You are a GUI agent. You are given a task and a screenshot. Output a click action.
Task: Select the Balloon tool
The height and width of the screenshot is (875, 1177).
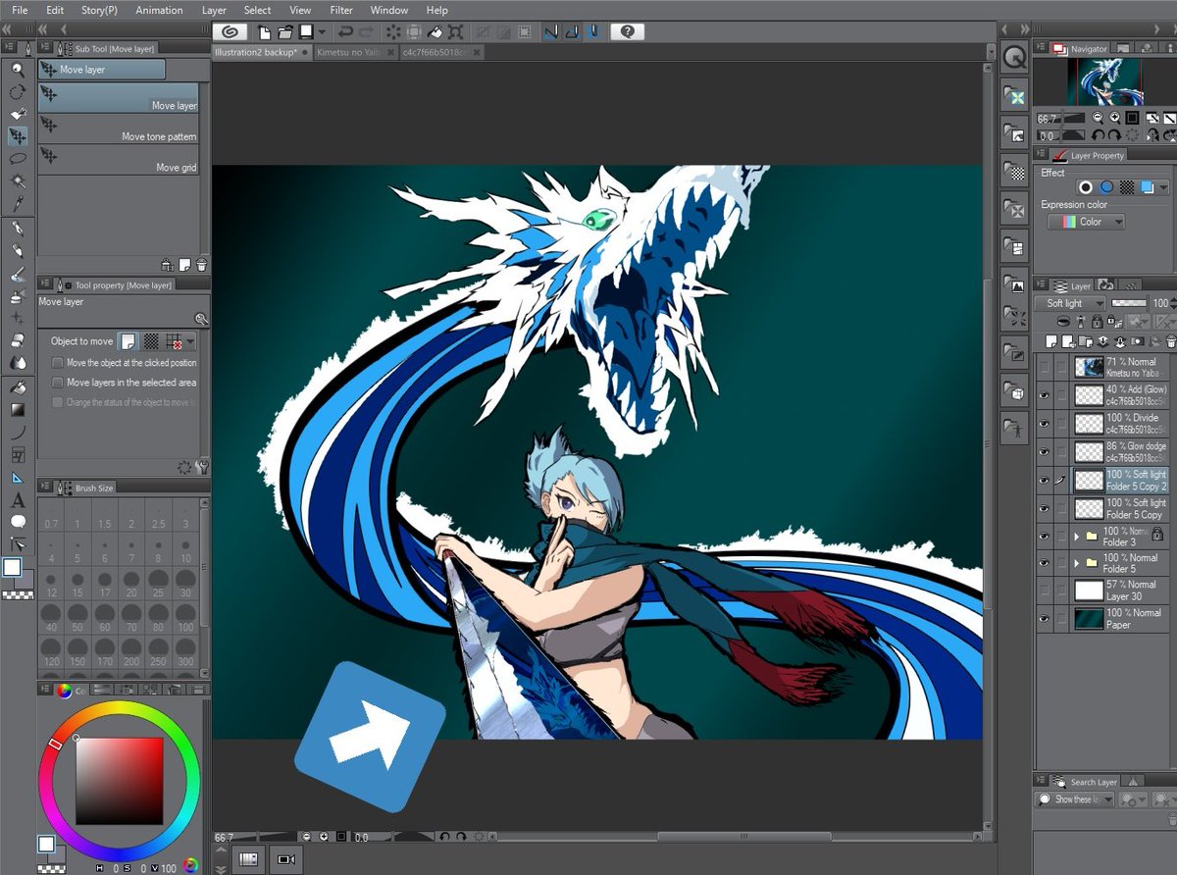pyautogui.click(x=17, y=522)
